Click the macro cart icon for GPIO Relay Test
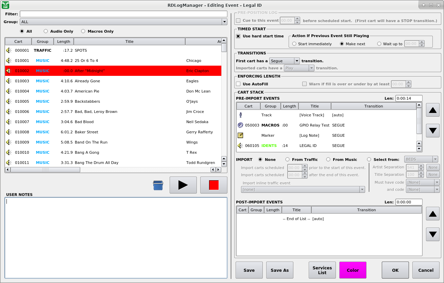This screenshot has height=283, width=444. pyautogui.click(x=240, y=125)
